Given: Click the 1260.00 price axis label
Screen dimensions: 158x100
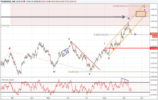Looking at the screenshot, I should [x=154, y=53].
